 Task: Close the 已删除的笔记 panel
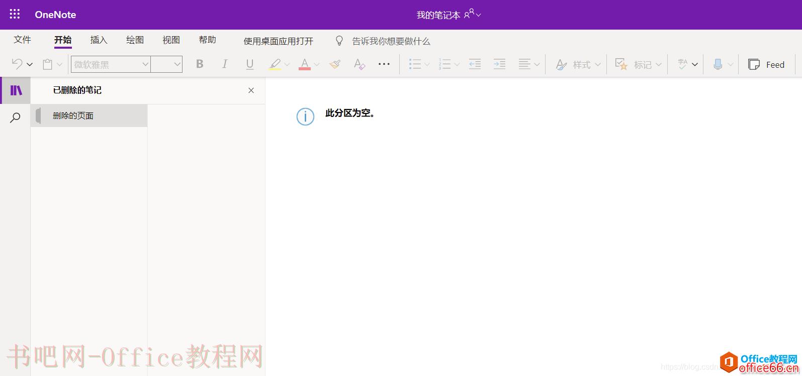251,90
